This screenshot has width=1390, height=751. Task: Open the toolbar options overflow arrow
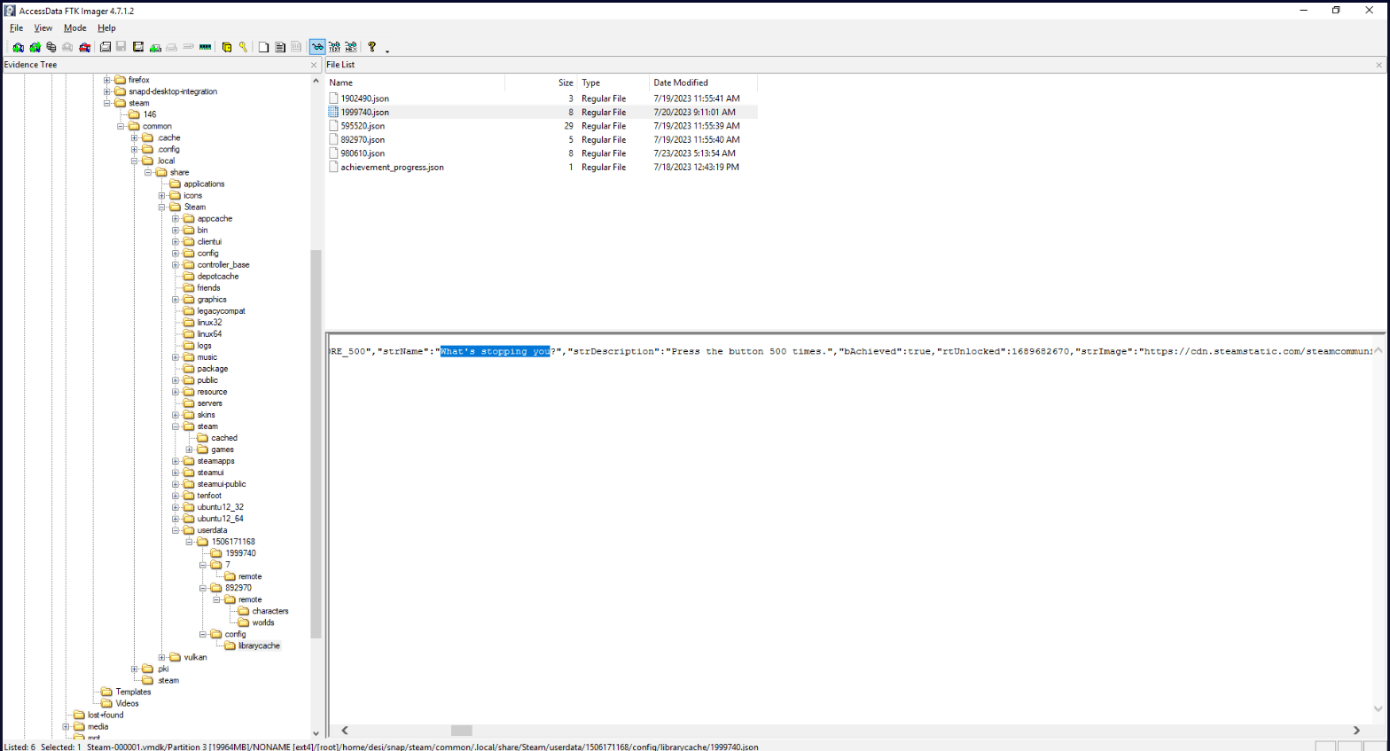(387, 50)
